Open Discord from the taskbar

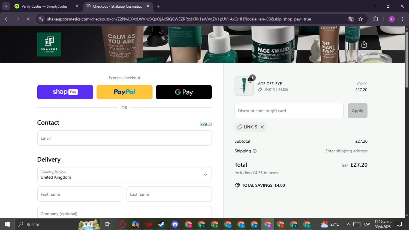coord(175,224)
